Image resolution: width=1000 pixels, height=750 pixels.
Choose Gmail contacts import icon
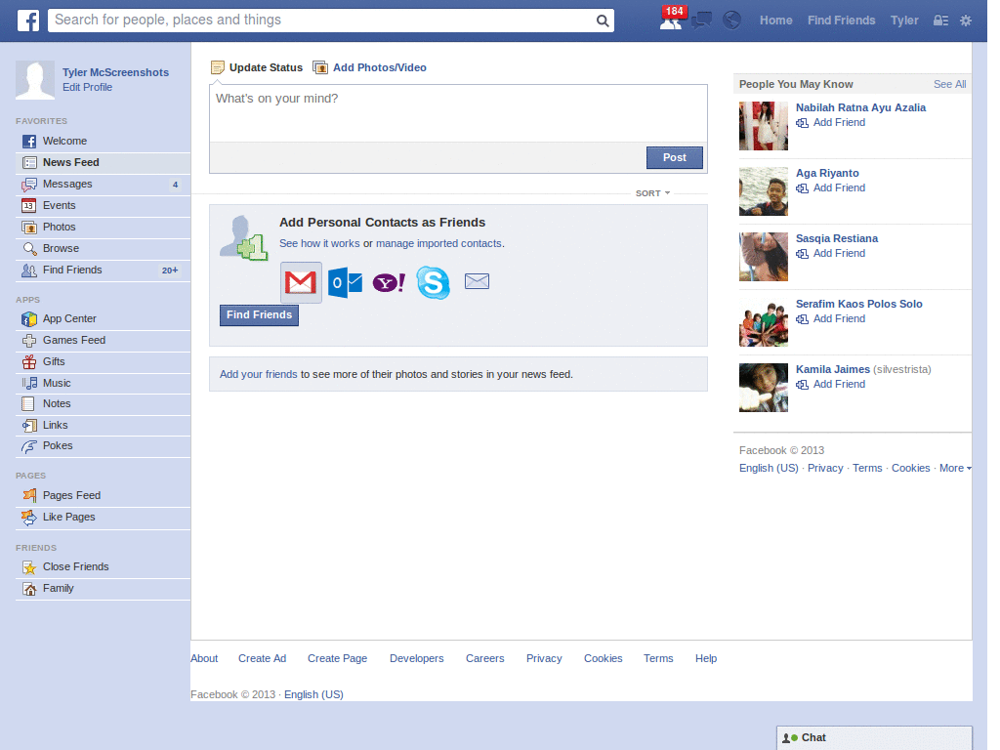[301, 282]
